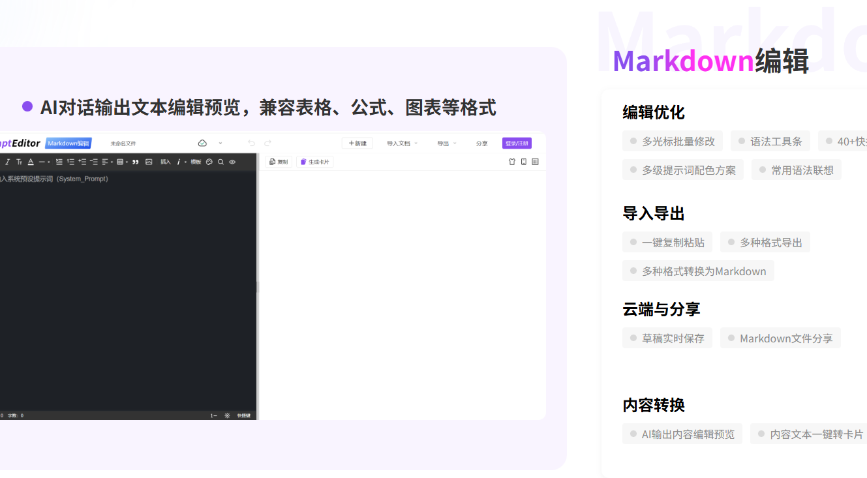Viewport: 867px width, 478px height.
Task: Click the insert image icon
Action: click(x=149, y=162)
